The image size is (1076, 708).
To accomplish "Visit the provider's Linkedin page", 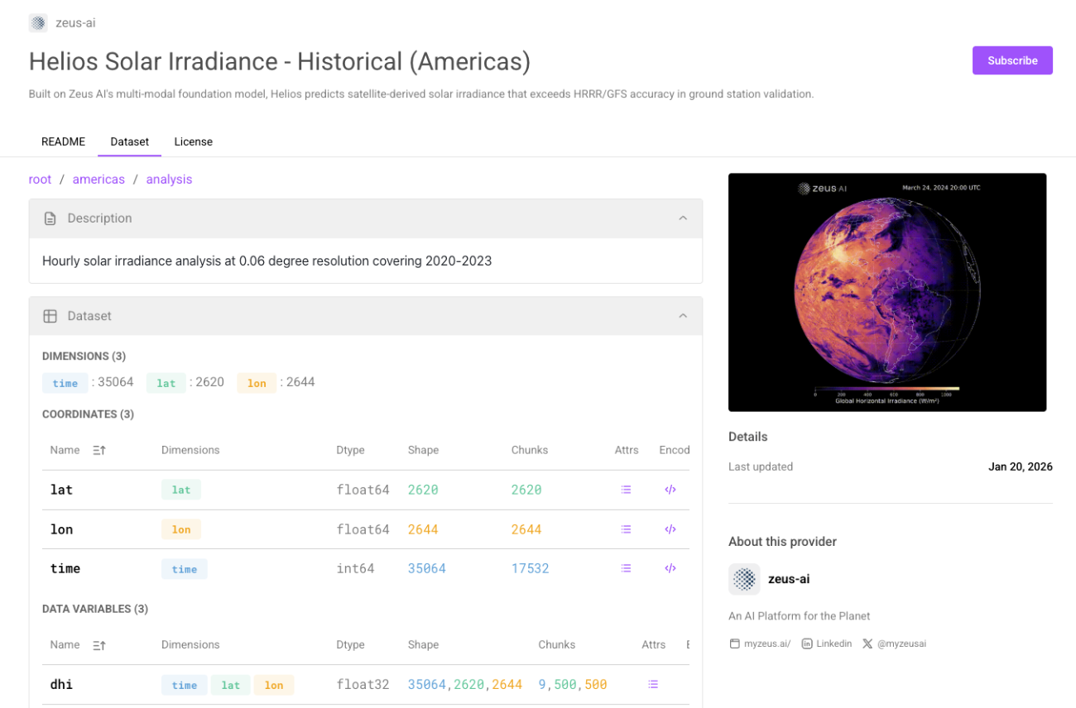I will click(x=826, y=643).
